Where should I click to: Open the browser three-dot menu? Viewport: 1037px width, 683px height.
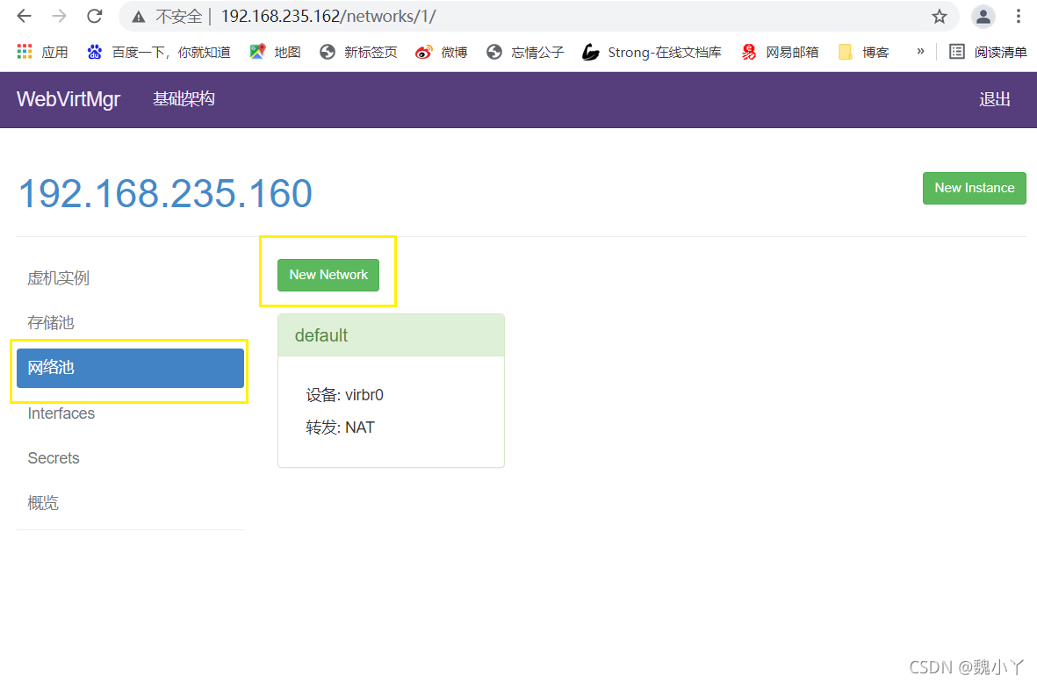pyautogui.click(x=1019, y=17)
